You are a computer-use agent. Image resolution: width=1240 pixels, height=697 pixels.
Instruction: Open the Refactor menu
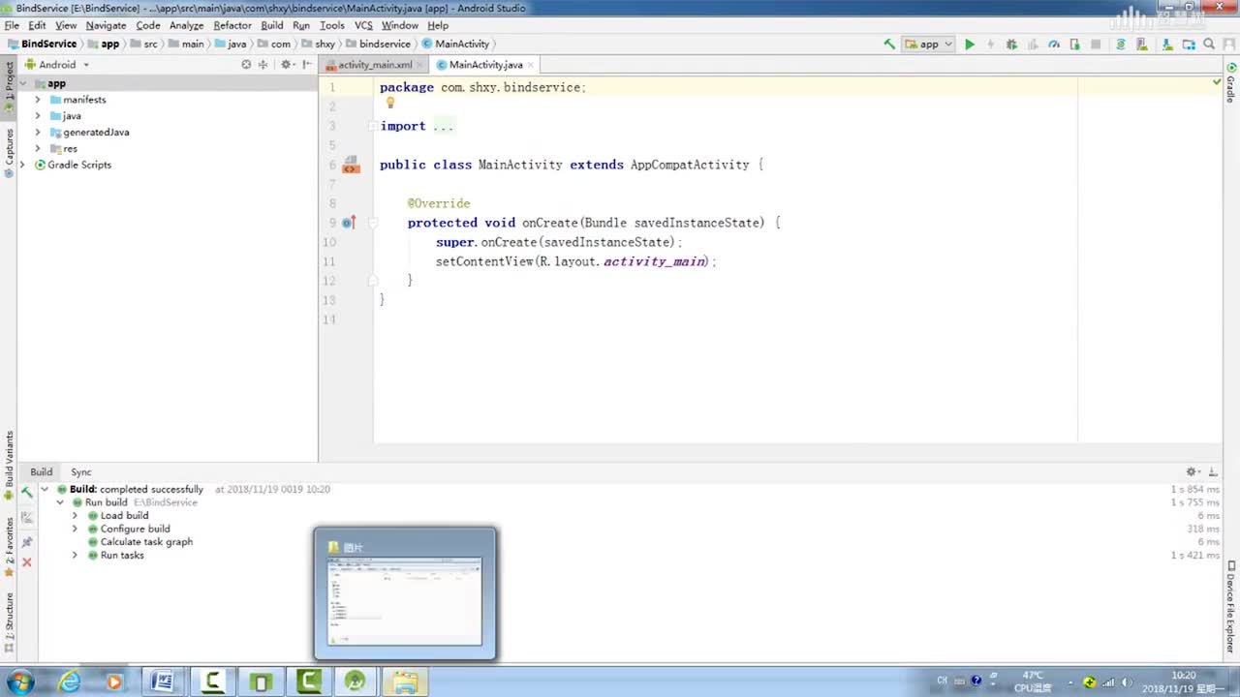(232, 25)
